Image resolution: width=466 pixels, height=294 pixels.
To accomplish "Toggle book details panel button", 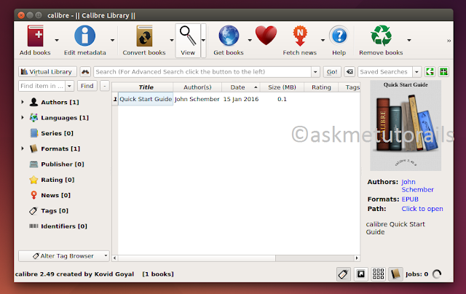I will pyautogui.click(x=395, y=274).
